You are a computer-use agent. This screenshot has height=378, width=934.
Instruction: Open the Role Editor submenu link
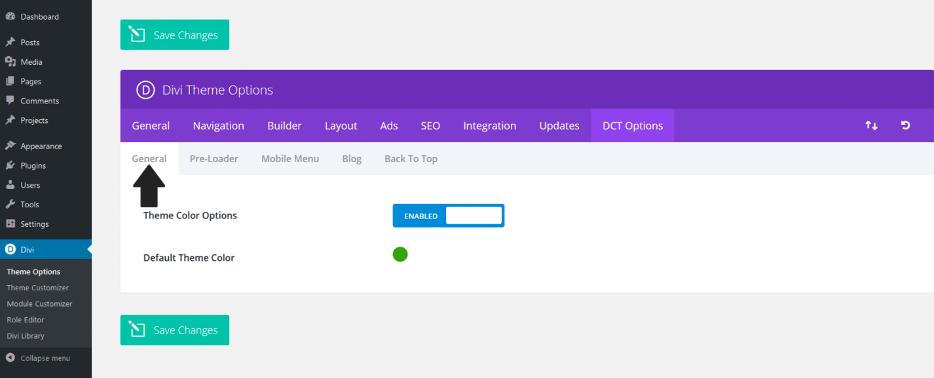click(x=26, y=320)
